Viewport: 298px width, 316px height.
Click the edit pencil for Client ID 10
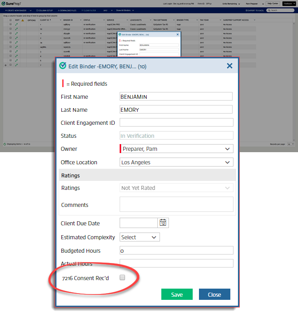tap(17, 29)
